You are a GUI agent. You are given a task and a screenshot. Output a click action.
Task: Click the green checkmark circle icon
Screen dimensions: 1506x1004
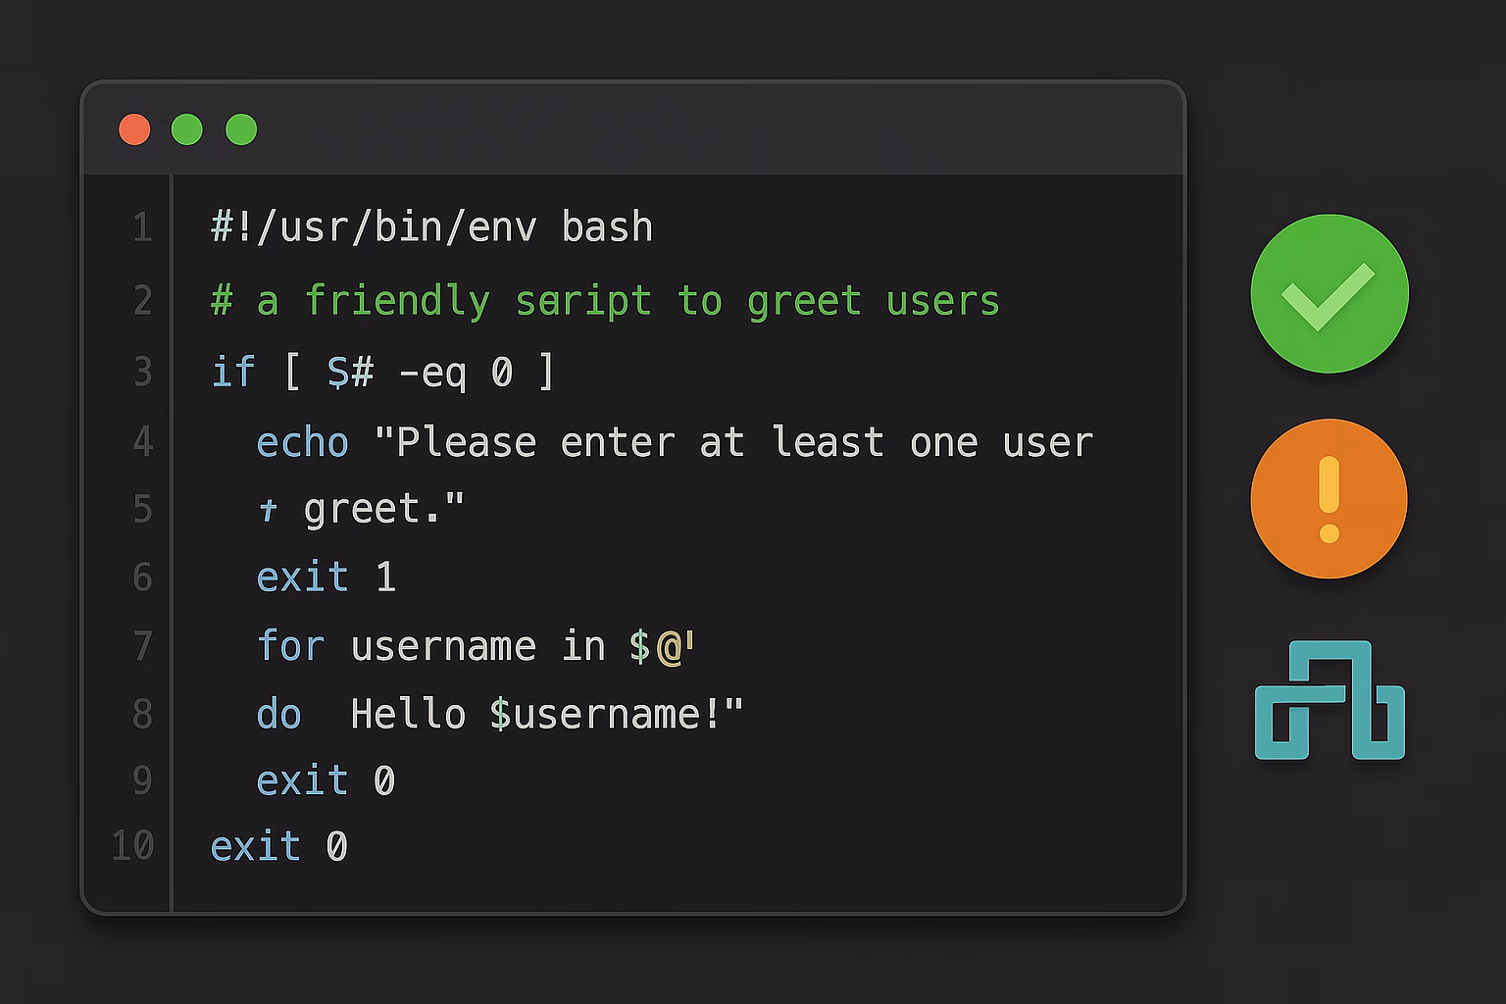(1329, 293)
